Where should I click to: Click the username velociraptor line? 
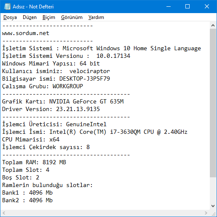(x=56, y=71)
